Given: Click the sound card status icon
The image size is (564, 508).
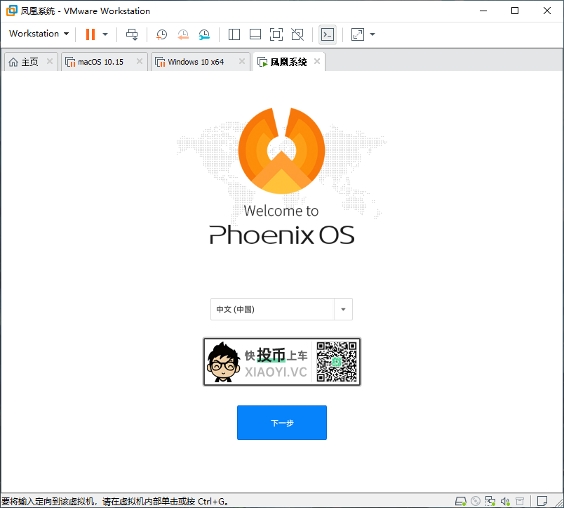Looking at the screenshot, I should coord(505,501).
